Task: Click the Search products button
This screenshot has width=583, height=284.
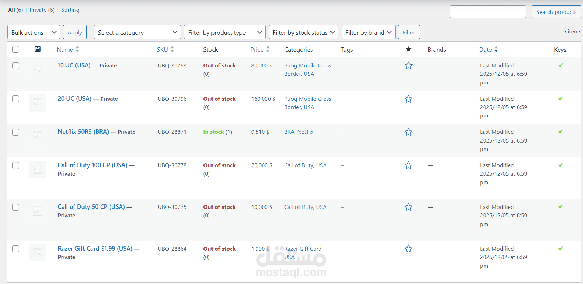Action: coord(556,12)
